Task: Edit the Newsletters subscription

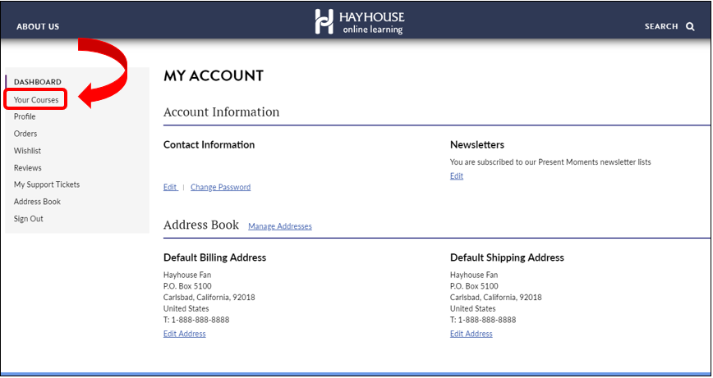Action: coord(457,176)
